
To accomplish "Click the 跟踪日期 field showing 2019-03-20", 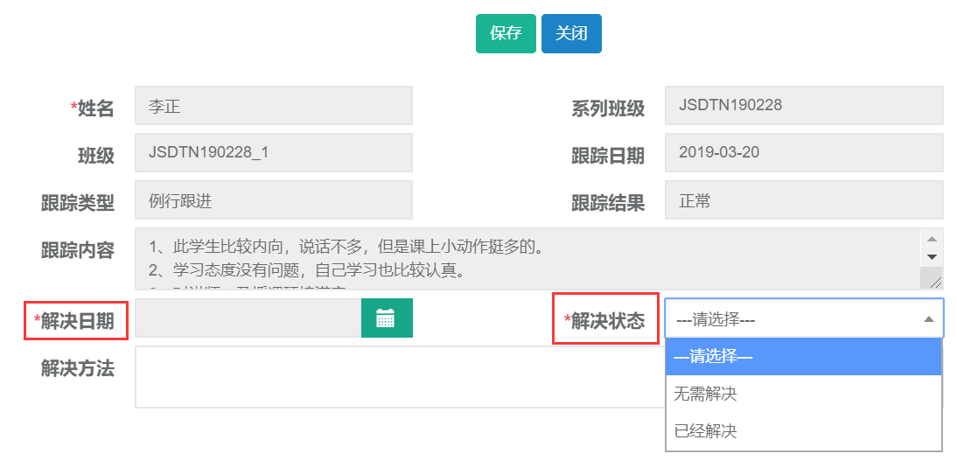I will (803, 153).
